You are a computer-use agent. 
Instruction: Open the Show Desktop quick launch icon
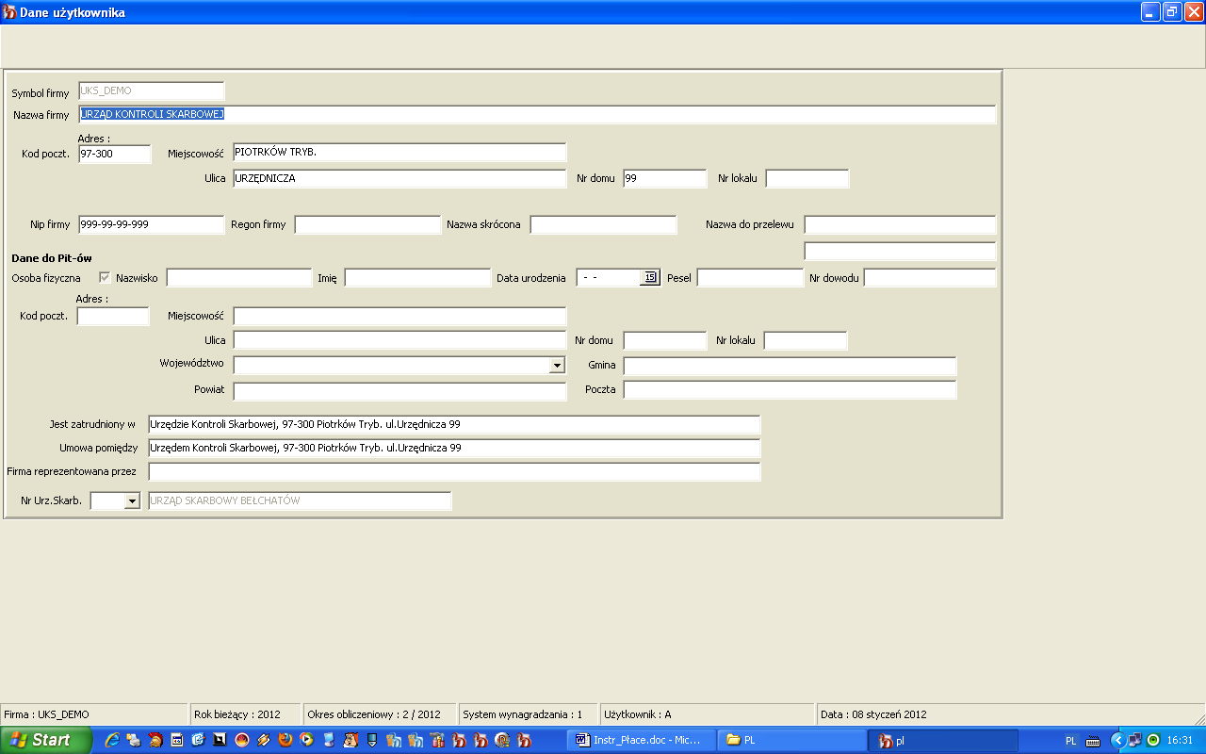tap(199, 741)
